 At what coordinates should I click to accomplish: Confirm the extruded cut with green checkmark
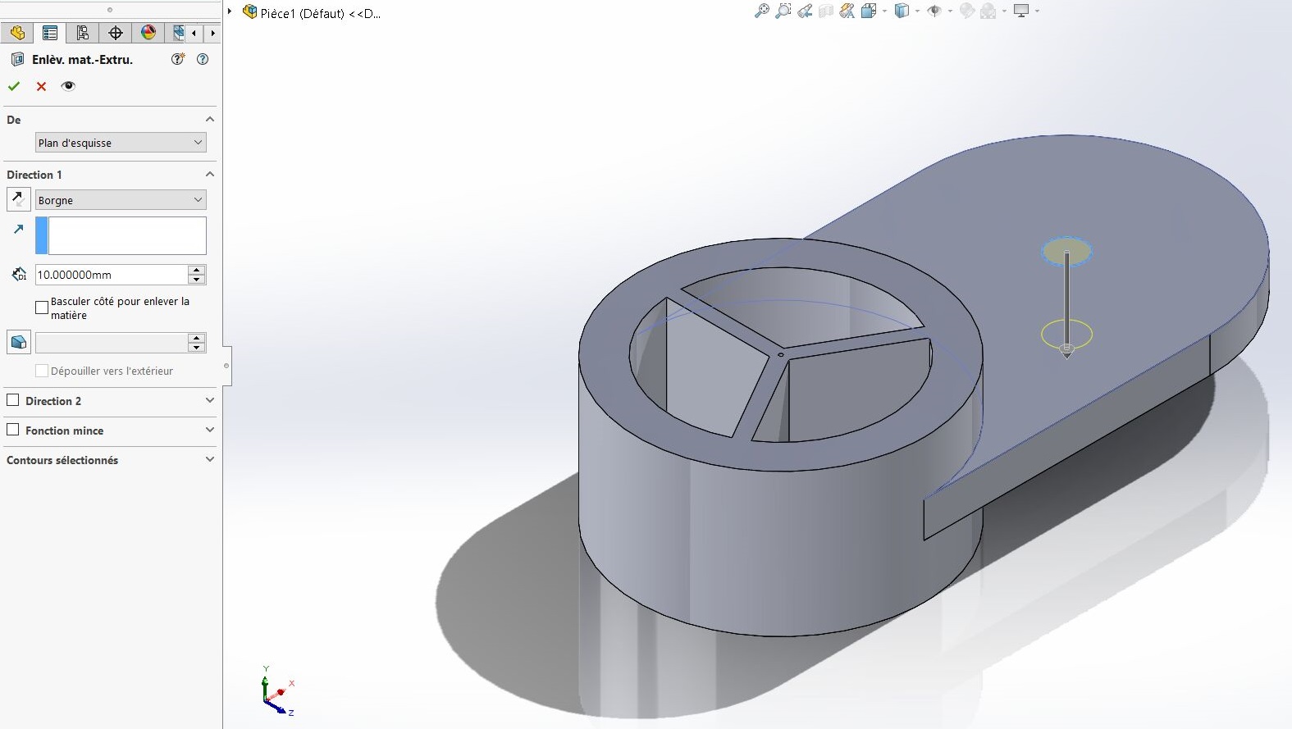click(x=14, y=86)
